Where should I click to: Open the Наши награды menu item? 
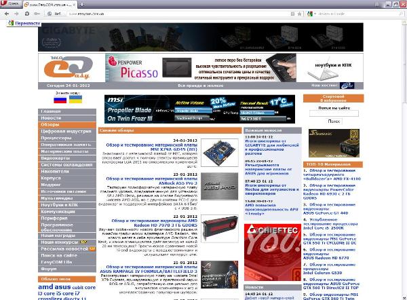(x=67, y=236)
